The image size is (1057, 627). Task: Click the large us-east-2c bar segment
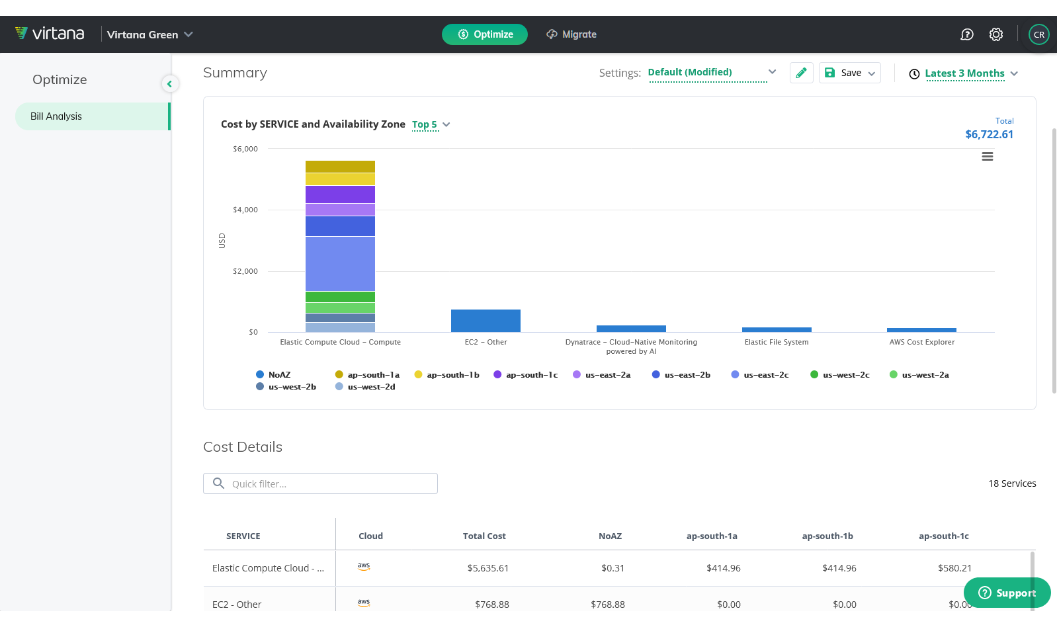click(x=340, y=264)
